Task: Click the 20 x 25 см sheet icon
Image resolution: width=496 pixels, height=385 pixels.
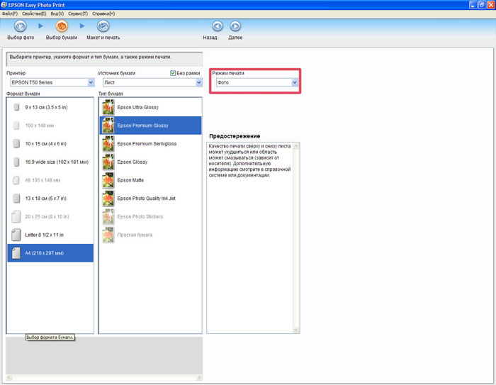Action: pos(16,216)
